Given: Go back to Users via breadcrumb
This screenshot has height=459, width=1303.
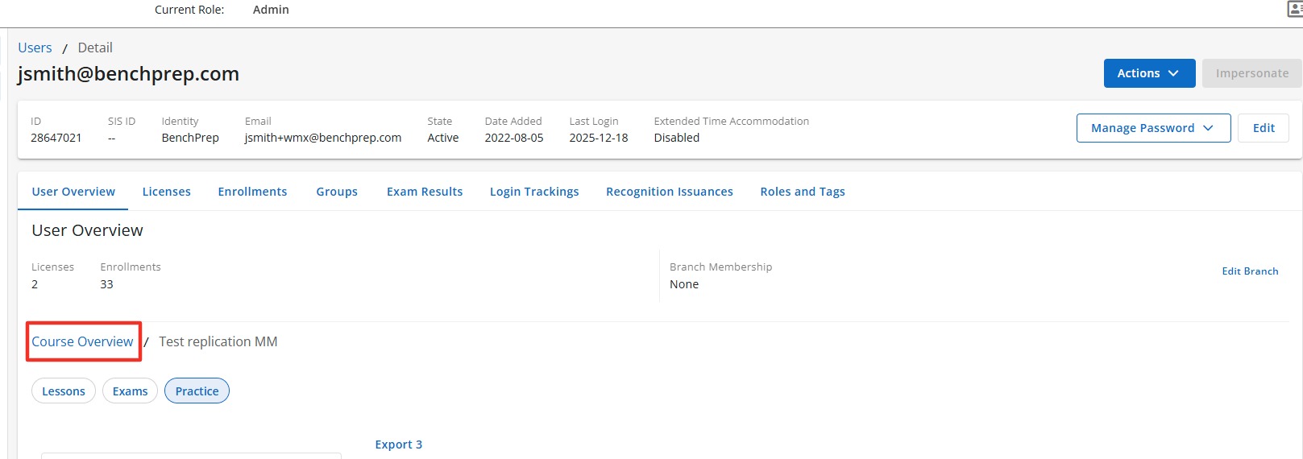Looking at the screenshot, I should click(x=35, y=48).
